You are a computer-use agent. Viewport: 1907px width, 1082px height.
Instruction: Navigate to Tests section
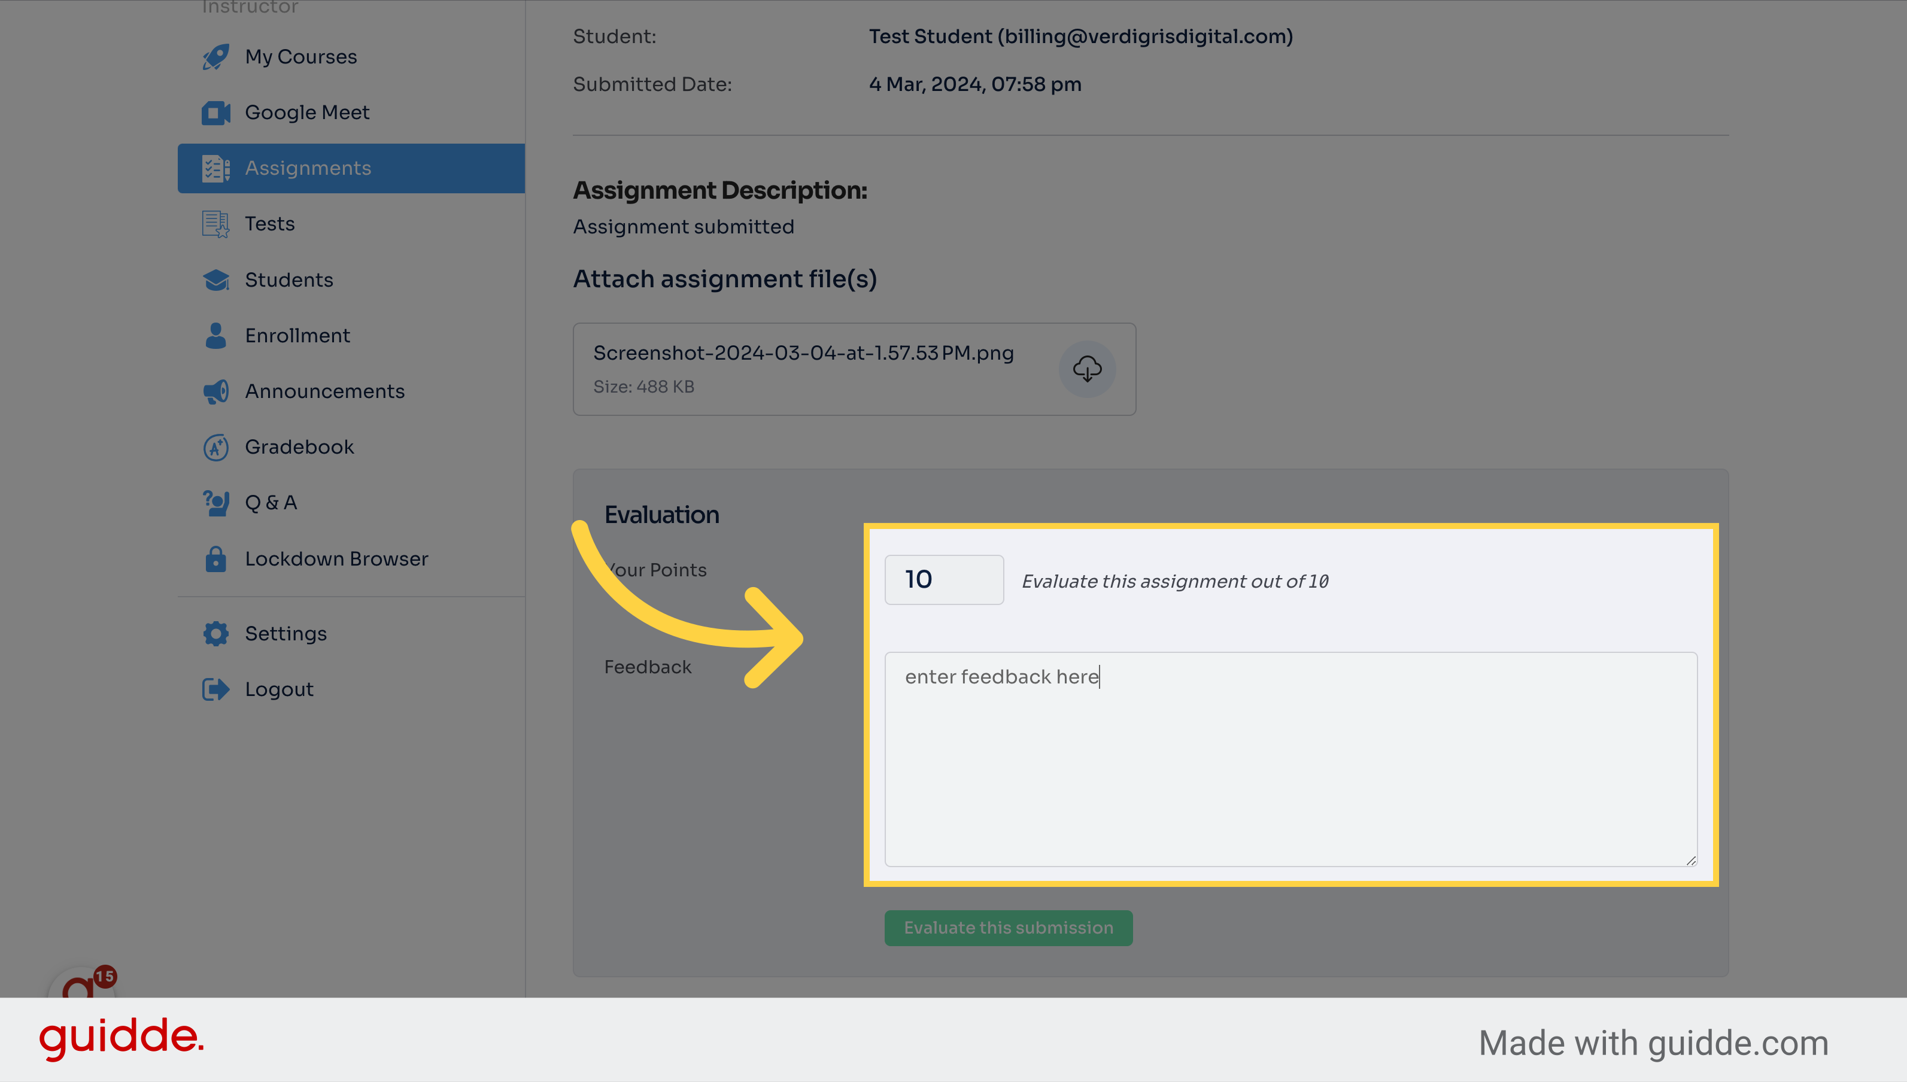coord(270,223)
